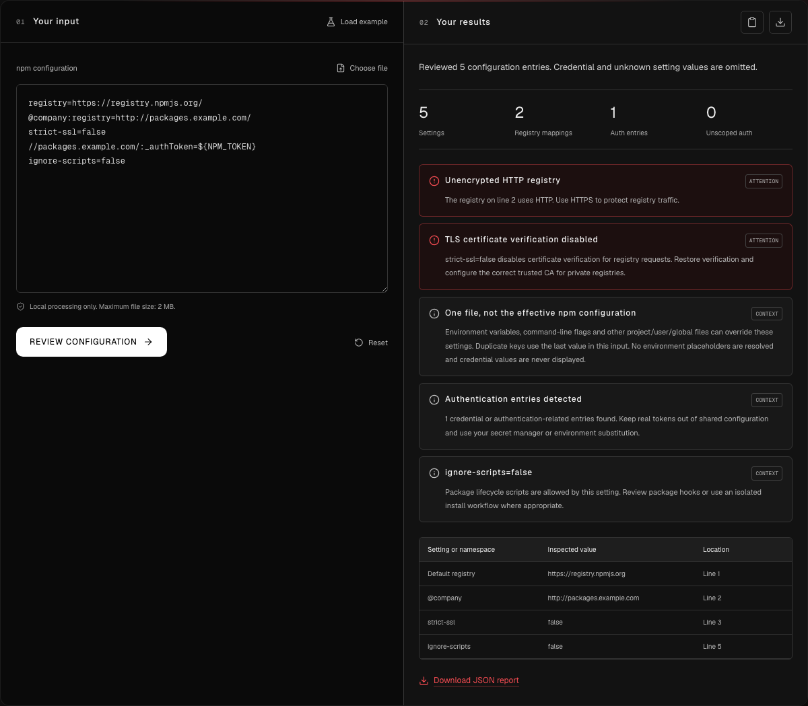Click the Load example flask icon
The image size is (808, 706).
331,22
